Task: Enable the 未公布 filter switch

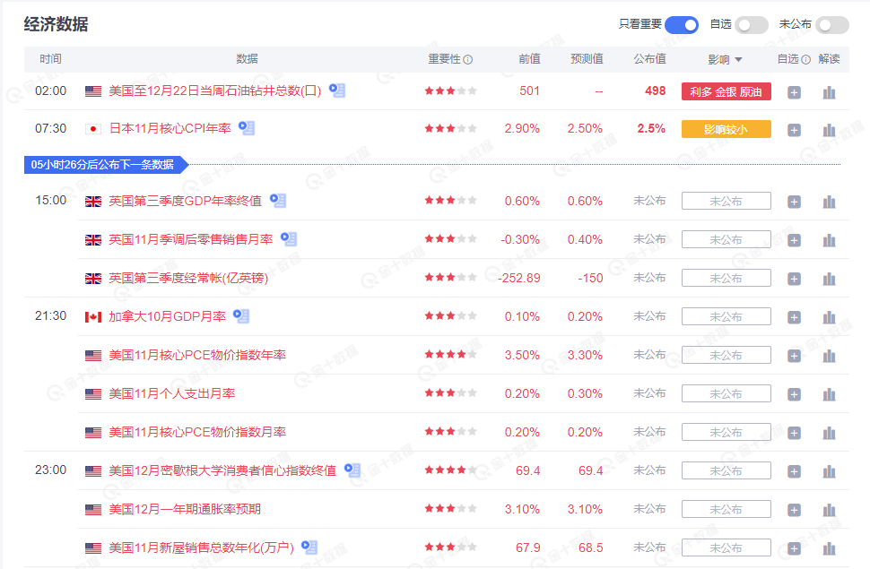Action: click(x=832, y=25)
